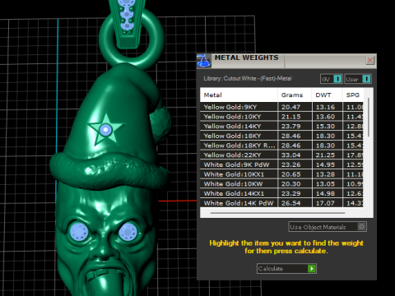Toggle Use Object Materials option
395x296 pixels.
(x=328, y=227)
